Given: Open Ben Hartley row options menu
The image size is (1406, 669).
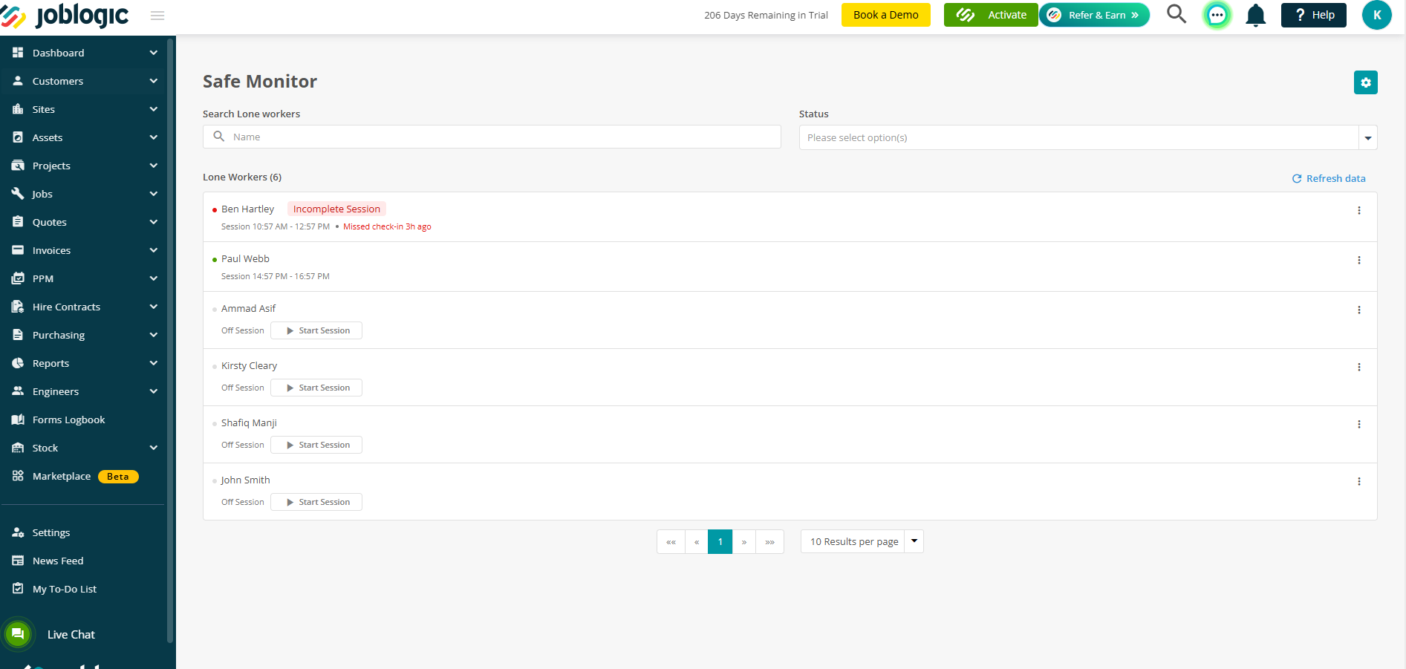Looking at the screenshot, I should tap(1359, 210).
